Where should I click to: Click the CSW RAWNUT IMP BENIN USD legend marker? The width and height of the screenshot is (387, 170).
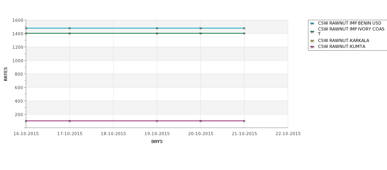point(312,24)
